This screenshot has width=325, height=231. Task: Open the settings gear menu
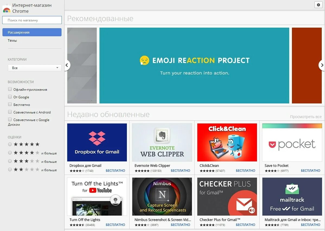click(318, 5)
